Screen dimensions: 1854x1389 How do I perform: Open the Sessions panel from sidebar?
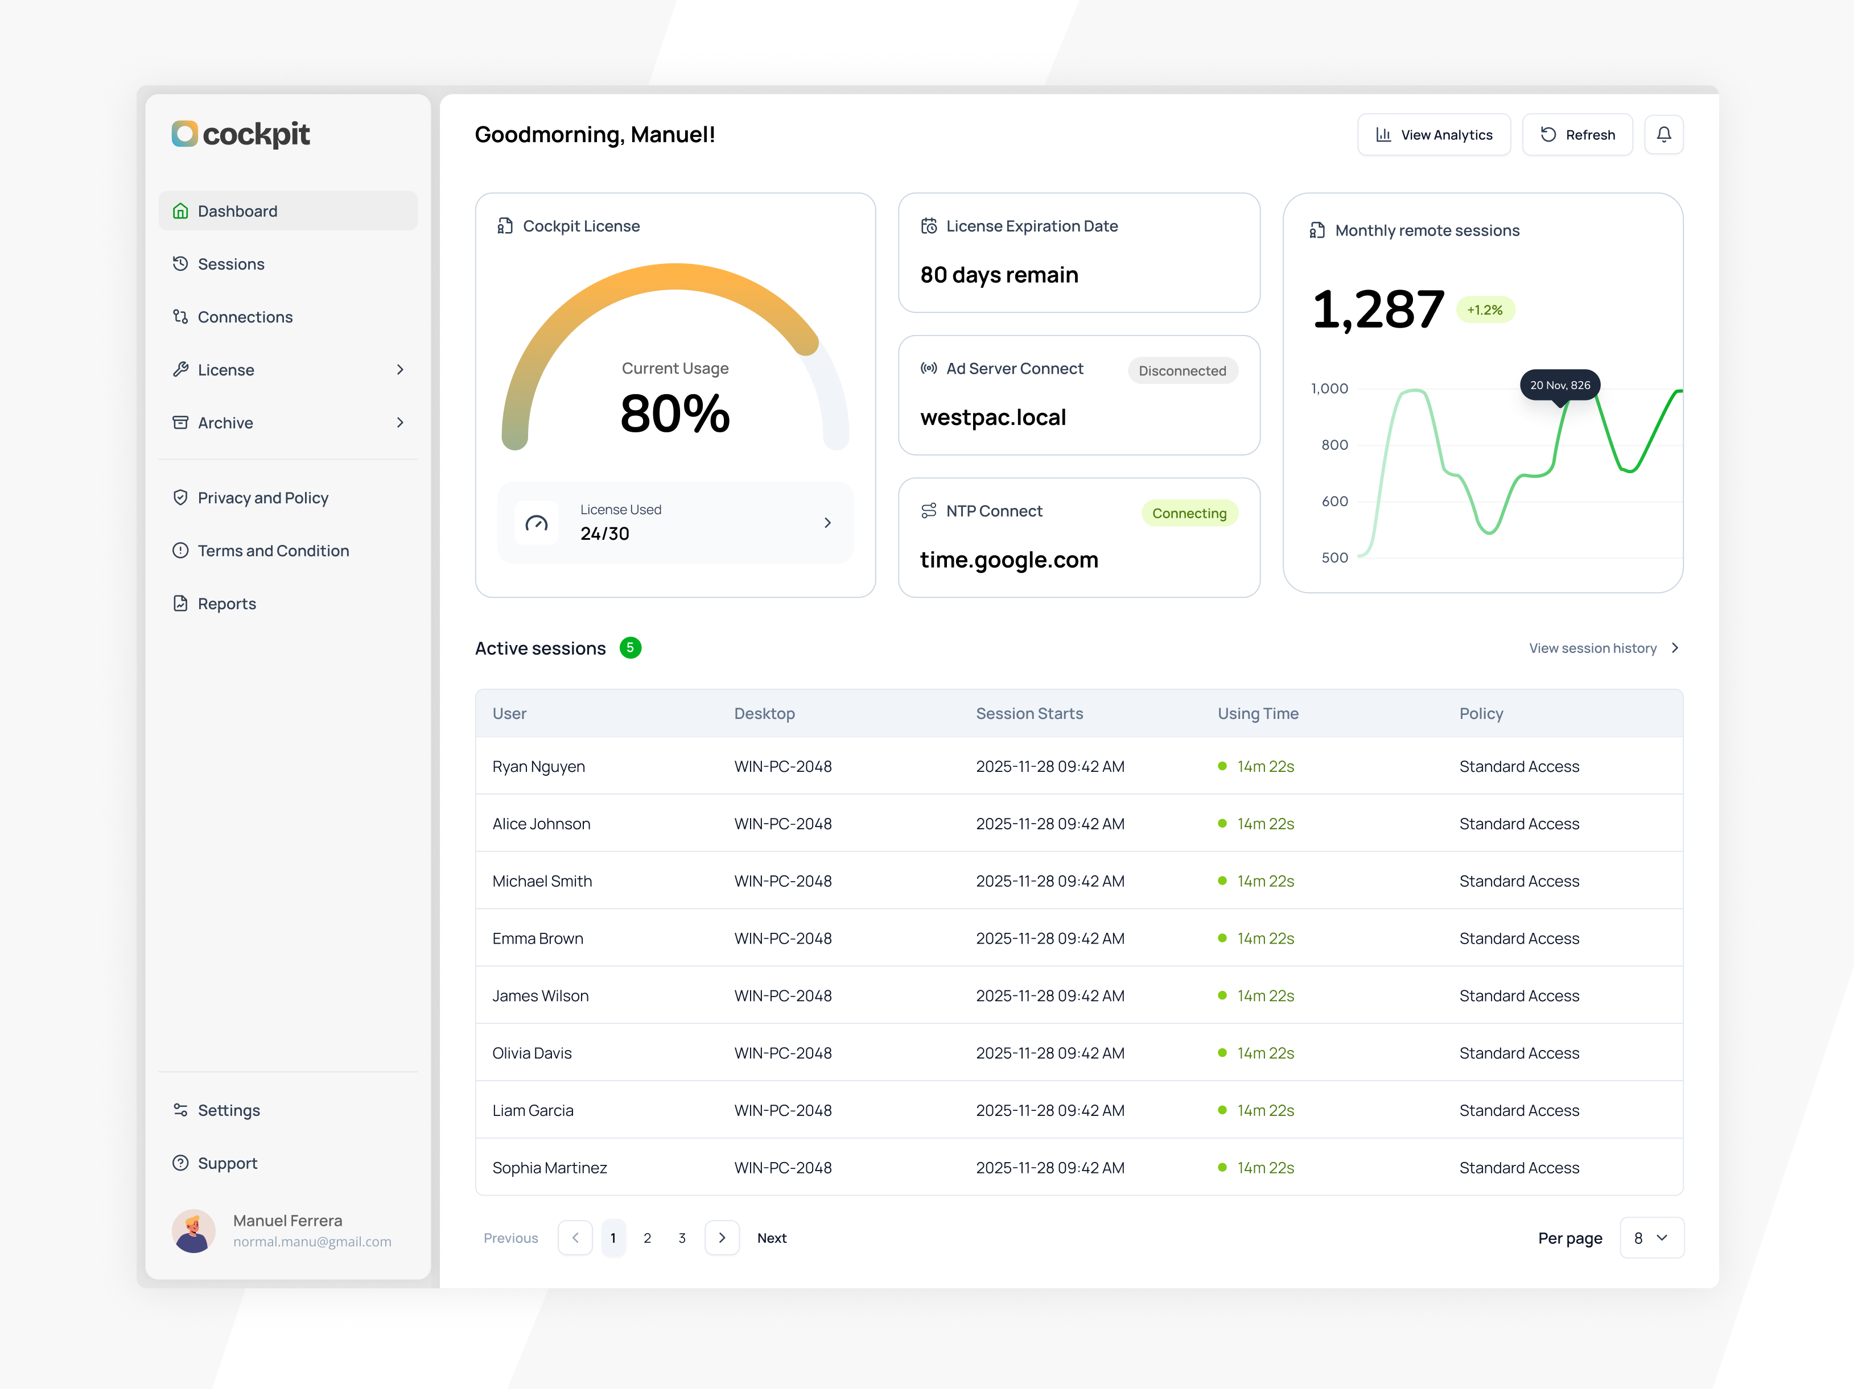(x=232, y=263)
